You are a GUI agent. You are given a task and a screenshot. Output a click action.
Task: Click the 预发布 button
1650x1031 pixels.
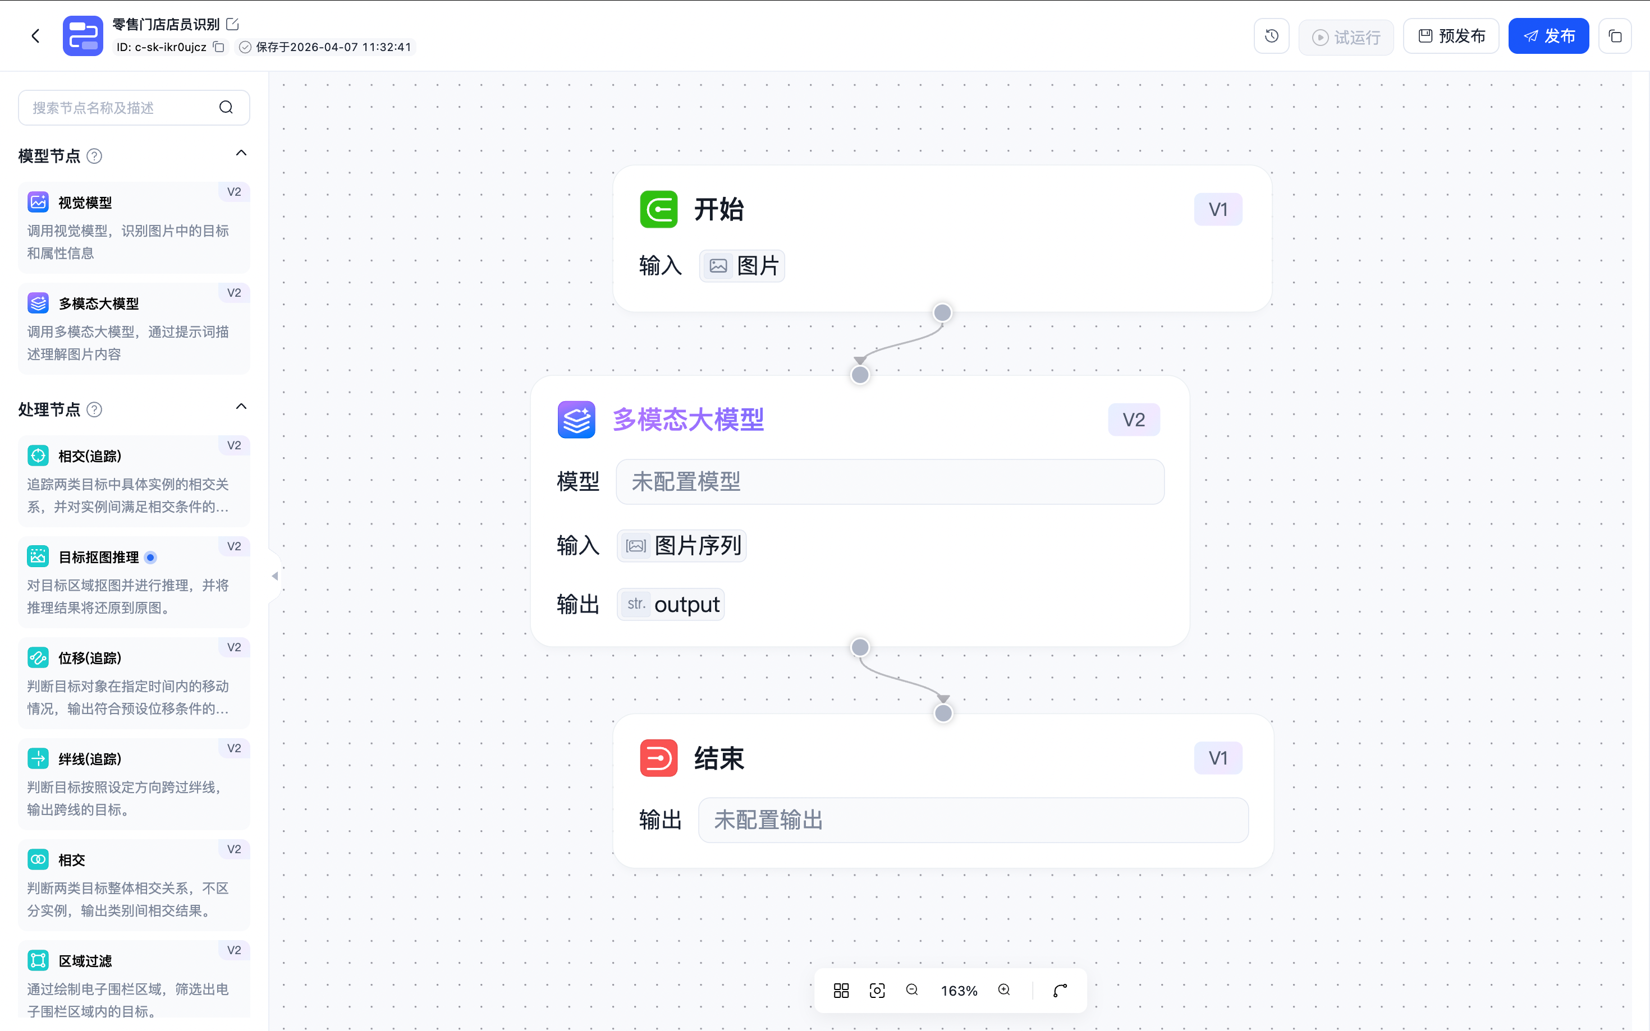pos(1451,36)
